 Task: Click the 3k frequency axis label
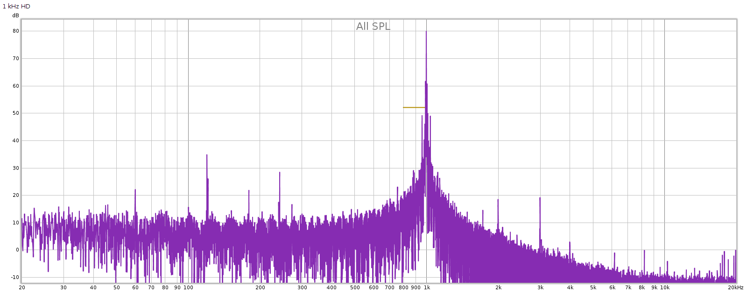click(540, 287)
